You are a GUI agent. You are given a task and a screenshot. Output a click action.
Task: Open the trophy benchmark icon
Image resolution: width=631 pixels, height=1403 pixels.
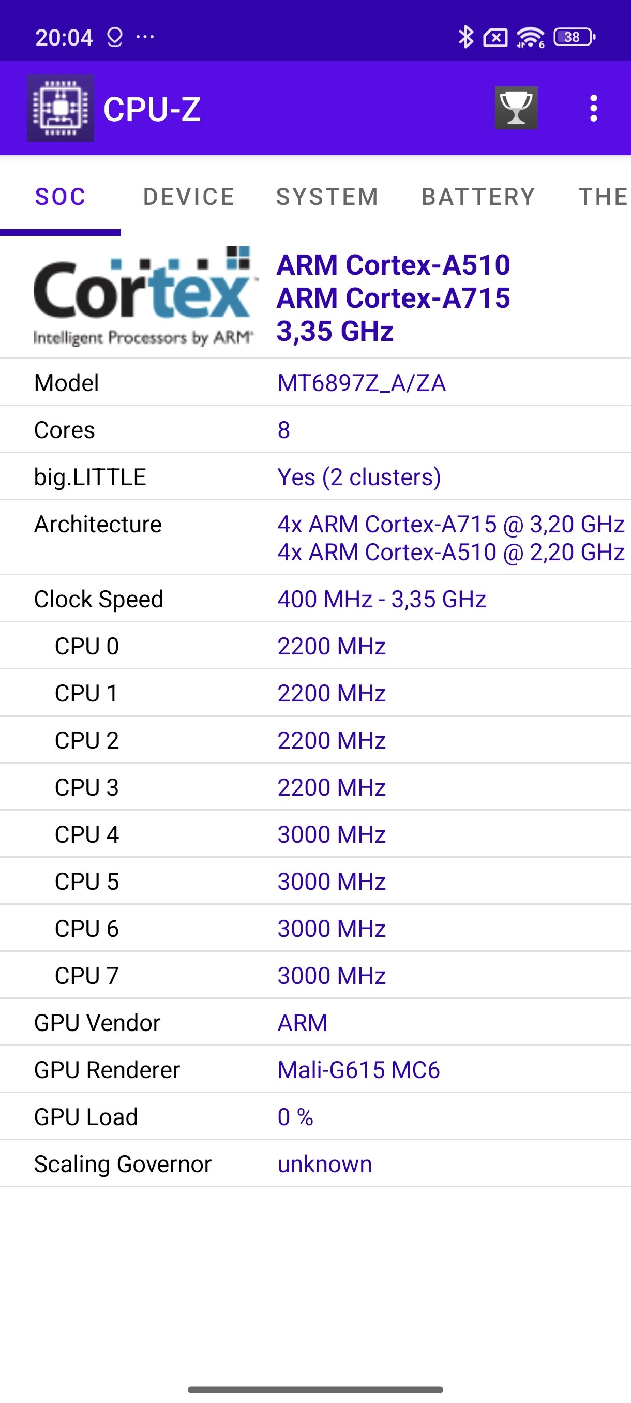coord(516,108)
